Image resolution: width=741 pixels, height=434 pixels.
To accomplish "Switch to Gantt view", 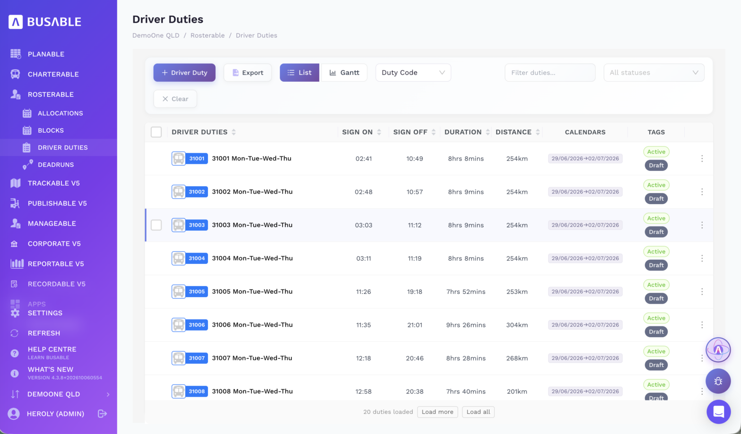I will (344, 73).
